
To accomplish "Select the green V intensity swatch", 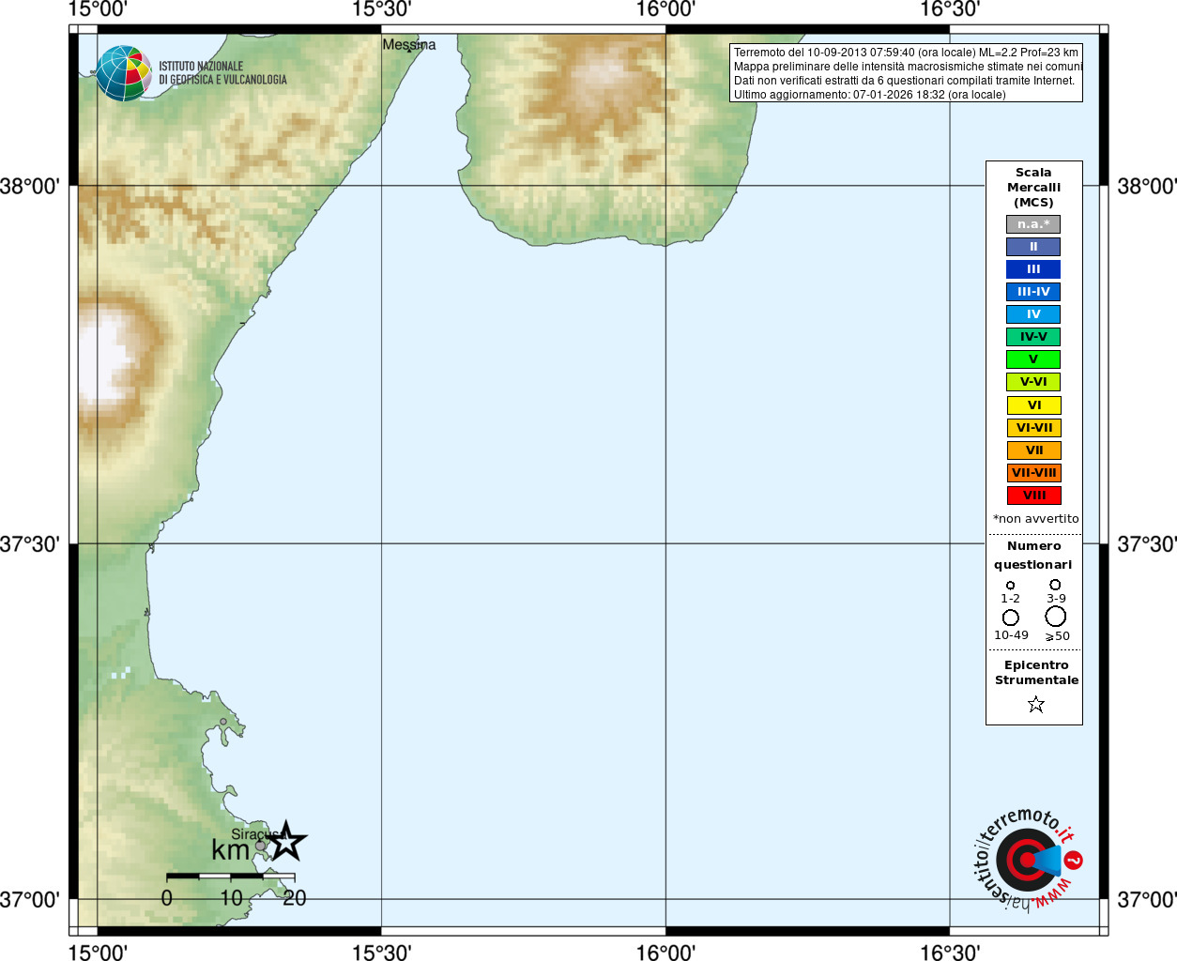I will 1033,359.
